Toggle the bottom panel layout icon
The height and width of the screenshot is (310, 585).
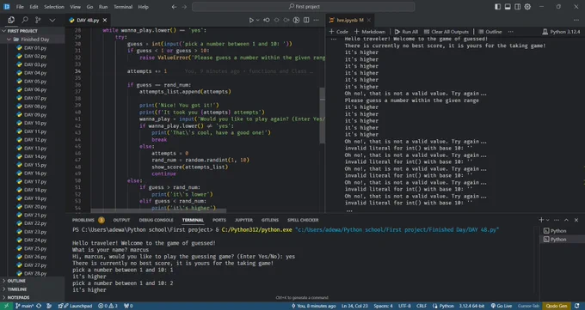click(508, 7)
